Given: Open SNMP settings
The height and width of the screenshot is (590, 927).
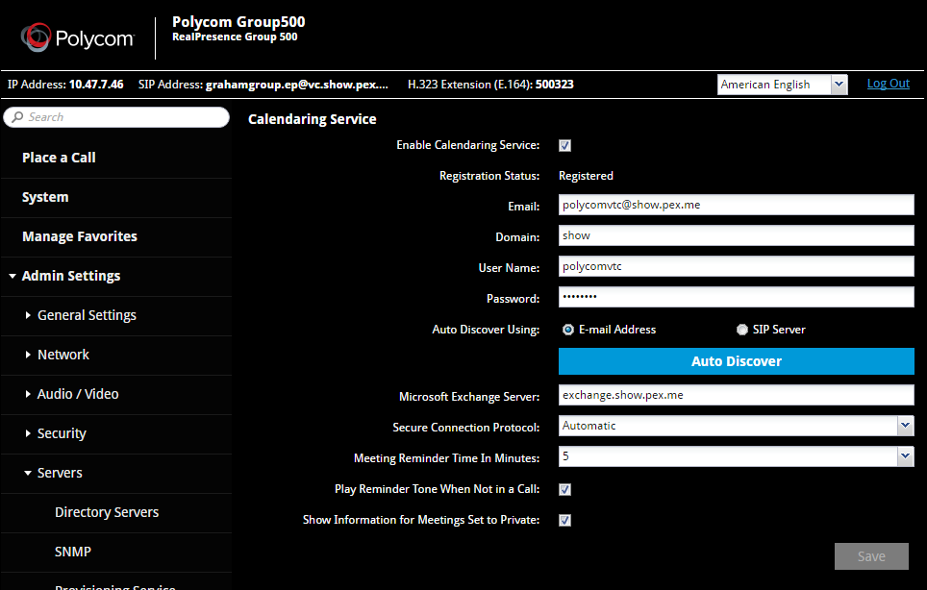Looking at the screenshot, I should tap(73, 552).
